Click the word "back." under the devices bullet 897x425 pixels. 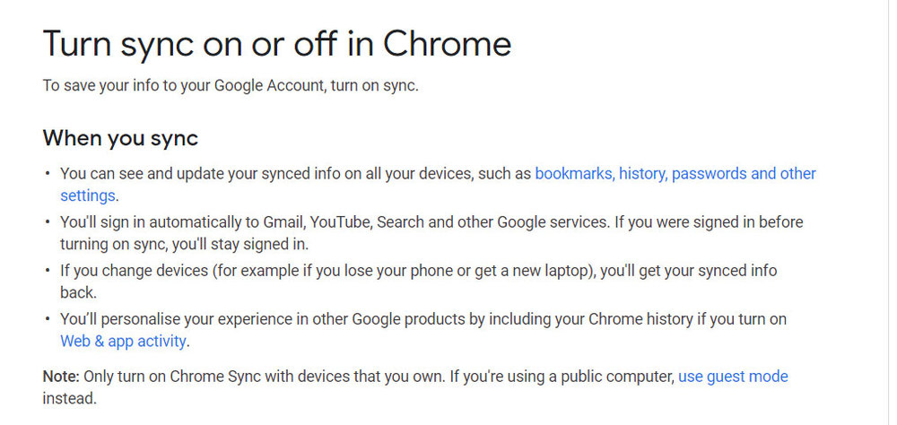[78, 292]
